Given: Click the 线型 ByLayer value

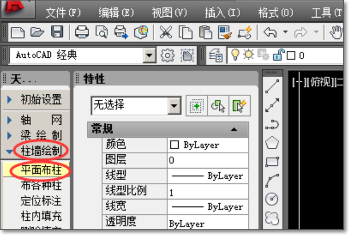Looking at the screenshot, I should click(x=208, y=176).
